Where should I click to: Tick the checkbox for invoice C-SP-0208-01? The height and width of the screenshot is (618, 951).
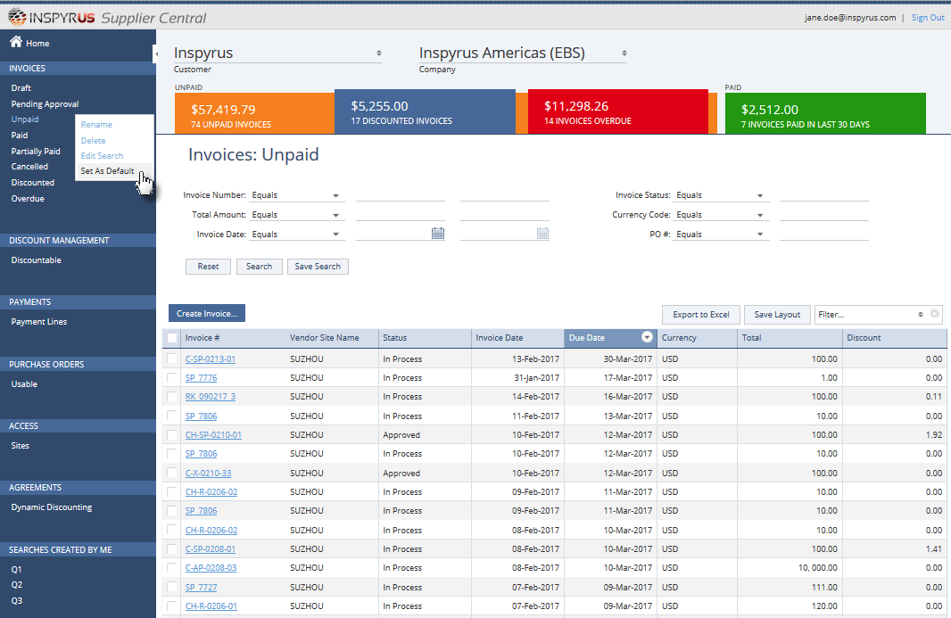click(172, 548)
